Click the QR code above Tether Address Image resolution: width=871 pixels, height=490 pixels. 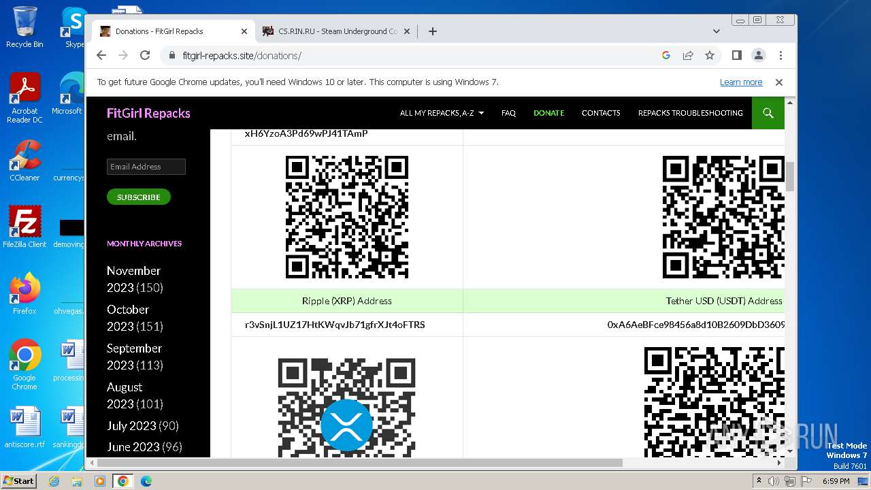tap(723, 217)
